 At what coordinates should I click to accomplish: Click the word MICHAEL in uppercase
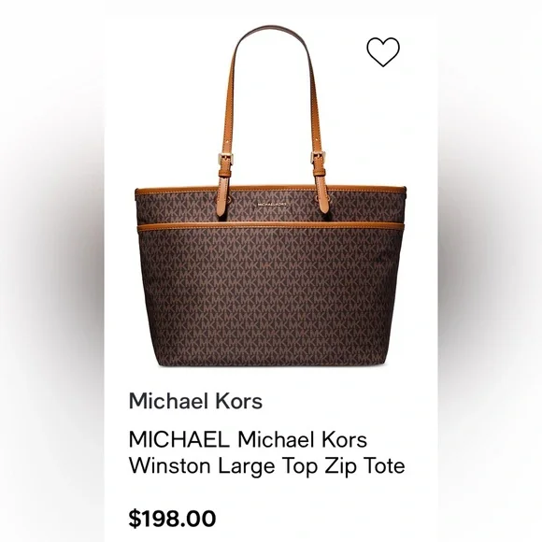(x=179, y=439)
